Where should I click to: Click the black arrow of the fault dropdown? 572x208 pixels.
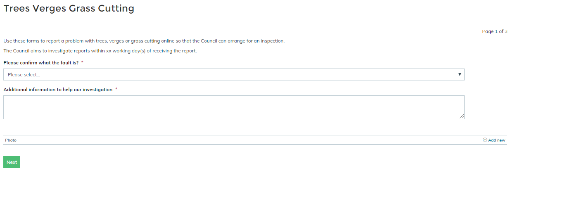tap(460, 74)
